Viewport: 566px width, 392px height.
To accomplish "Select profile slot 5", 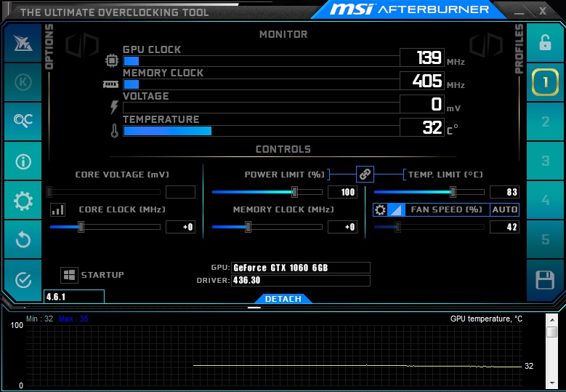I will click(545, 239).
